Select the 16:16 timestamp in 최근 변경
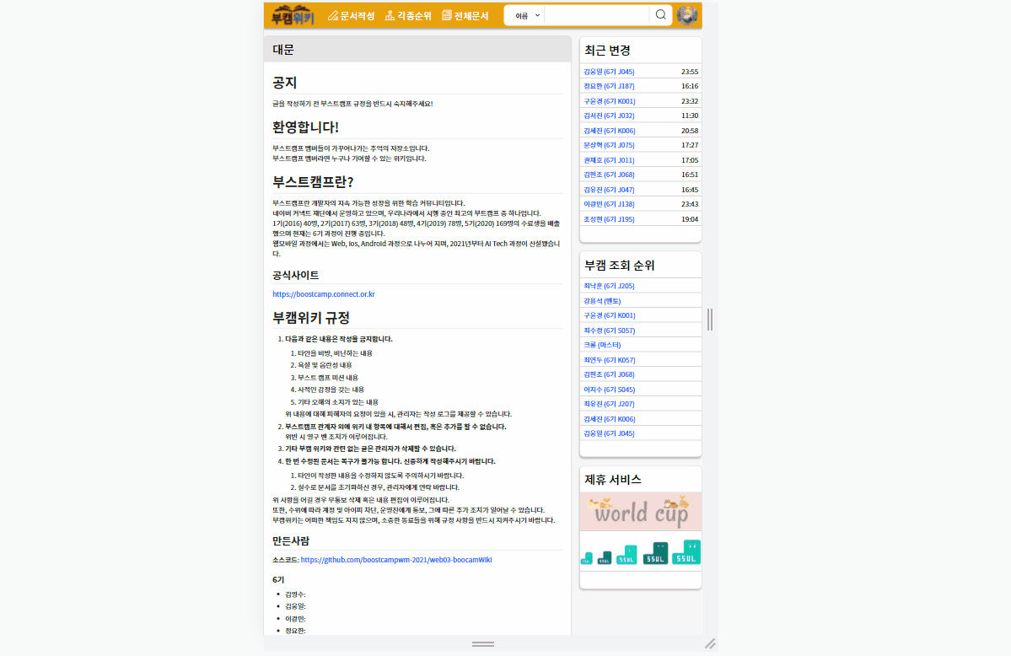Screen dimensions: 1011x656 [x=689, y=86]
